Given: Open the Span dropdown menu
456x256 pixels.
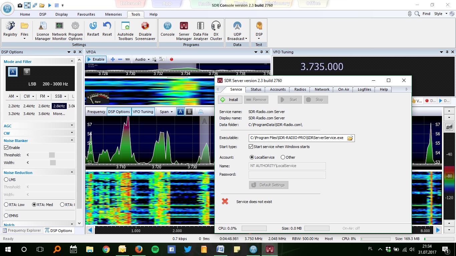Looking at the screenshot, I should tap(166, 112).
